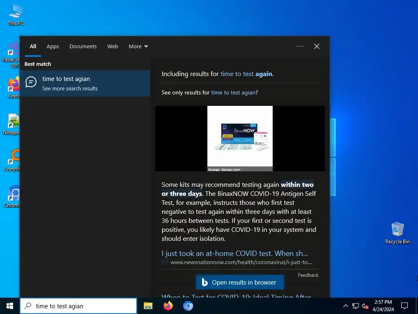Select the Chromium desktop shortcut
The height and width of the screenshot is (314, 418).
[x=12, y=197]
